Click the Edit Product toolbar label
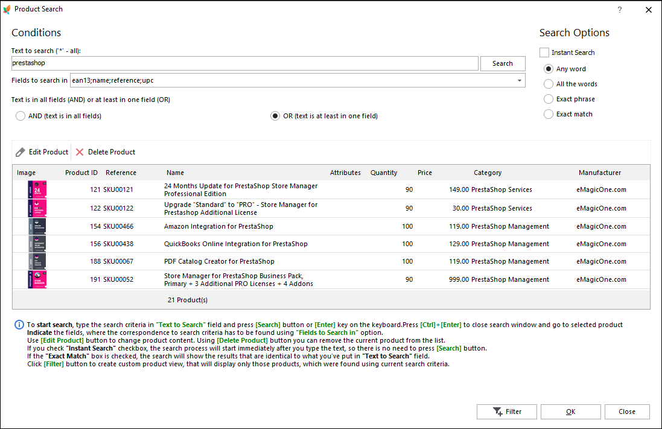This screenshot has width=662, height=429. tap(48, 152)
